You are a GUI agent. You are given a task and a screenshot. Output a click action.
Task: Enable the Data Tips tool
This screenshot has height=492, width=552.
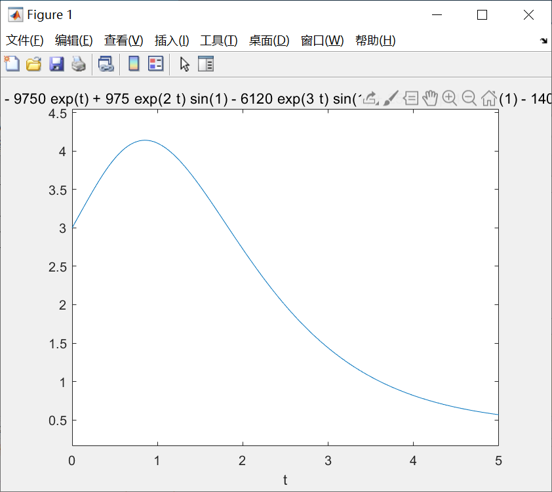pos(410,98)
